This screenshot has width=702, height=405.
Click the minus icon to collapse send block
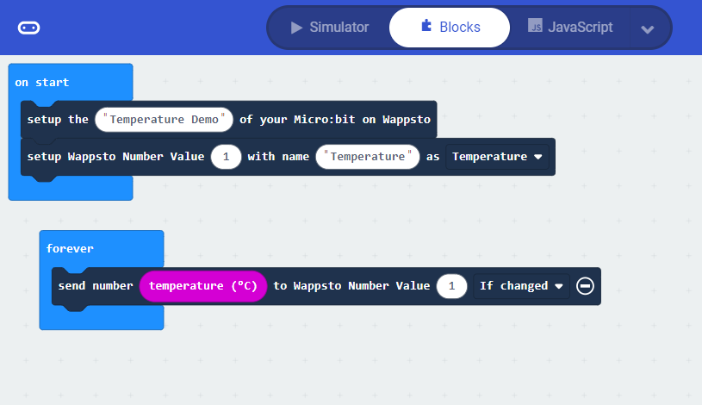585,286
